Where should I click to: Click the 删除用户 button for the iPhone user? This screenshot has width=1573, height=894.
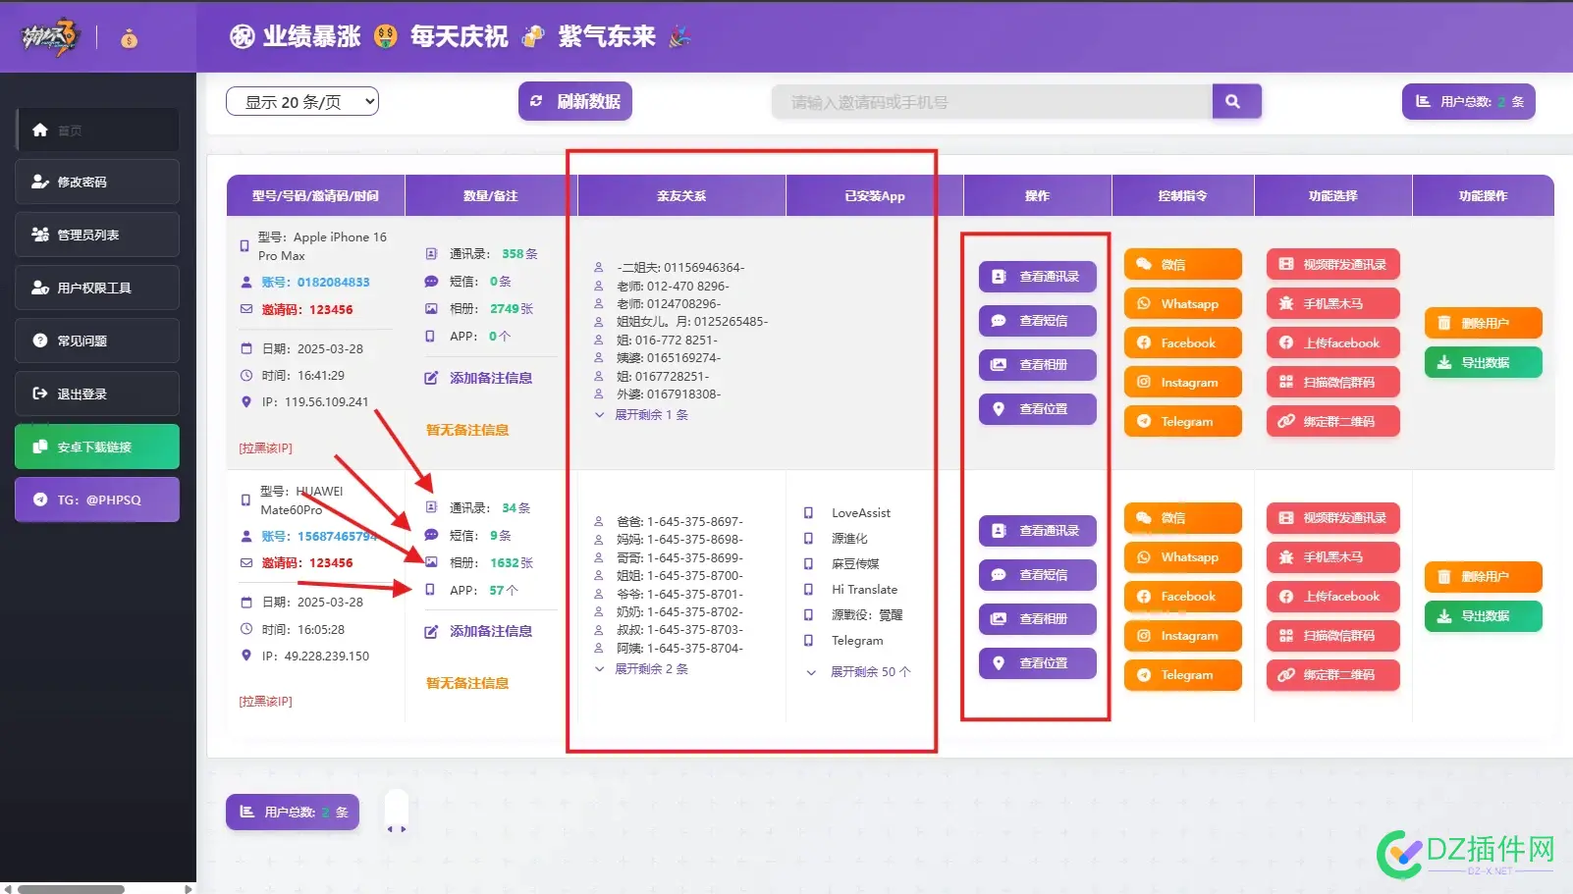point(1483,322)
